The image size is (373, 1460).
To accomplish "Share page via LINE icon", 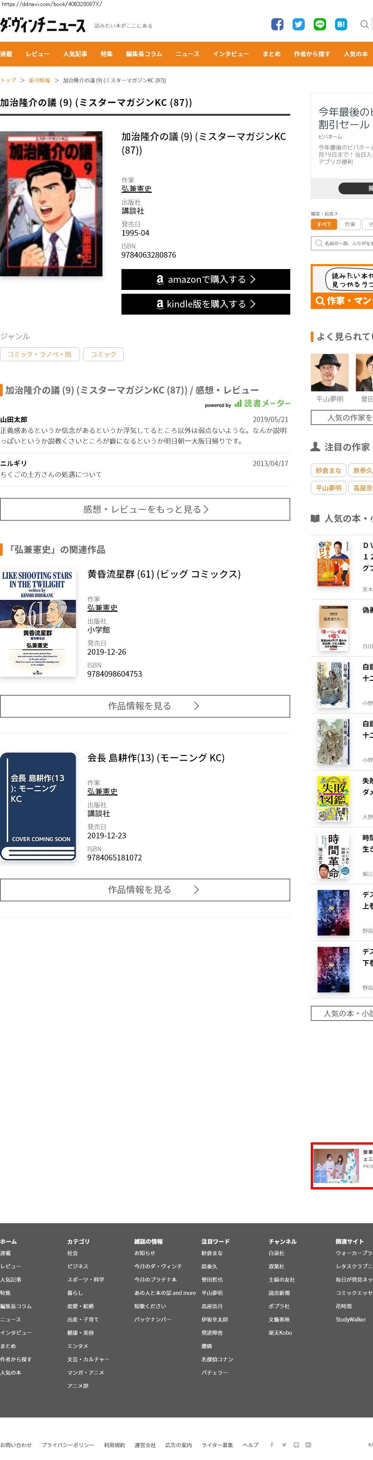I will (320, 24).
